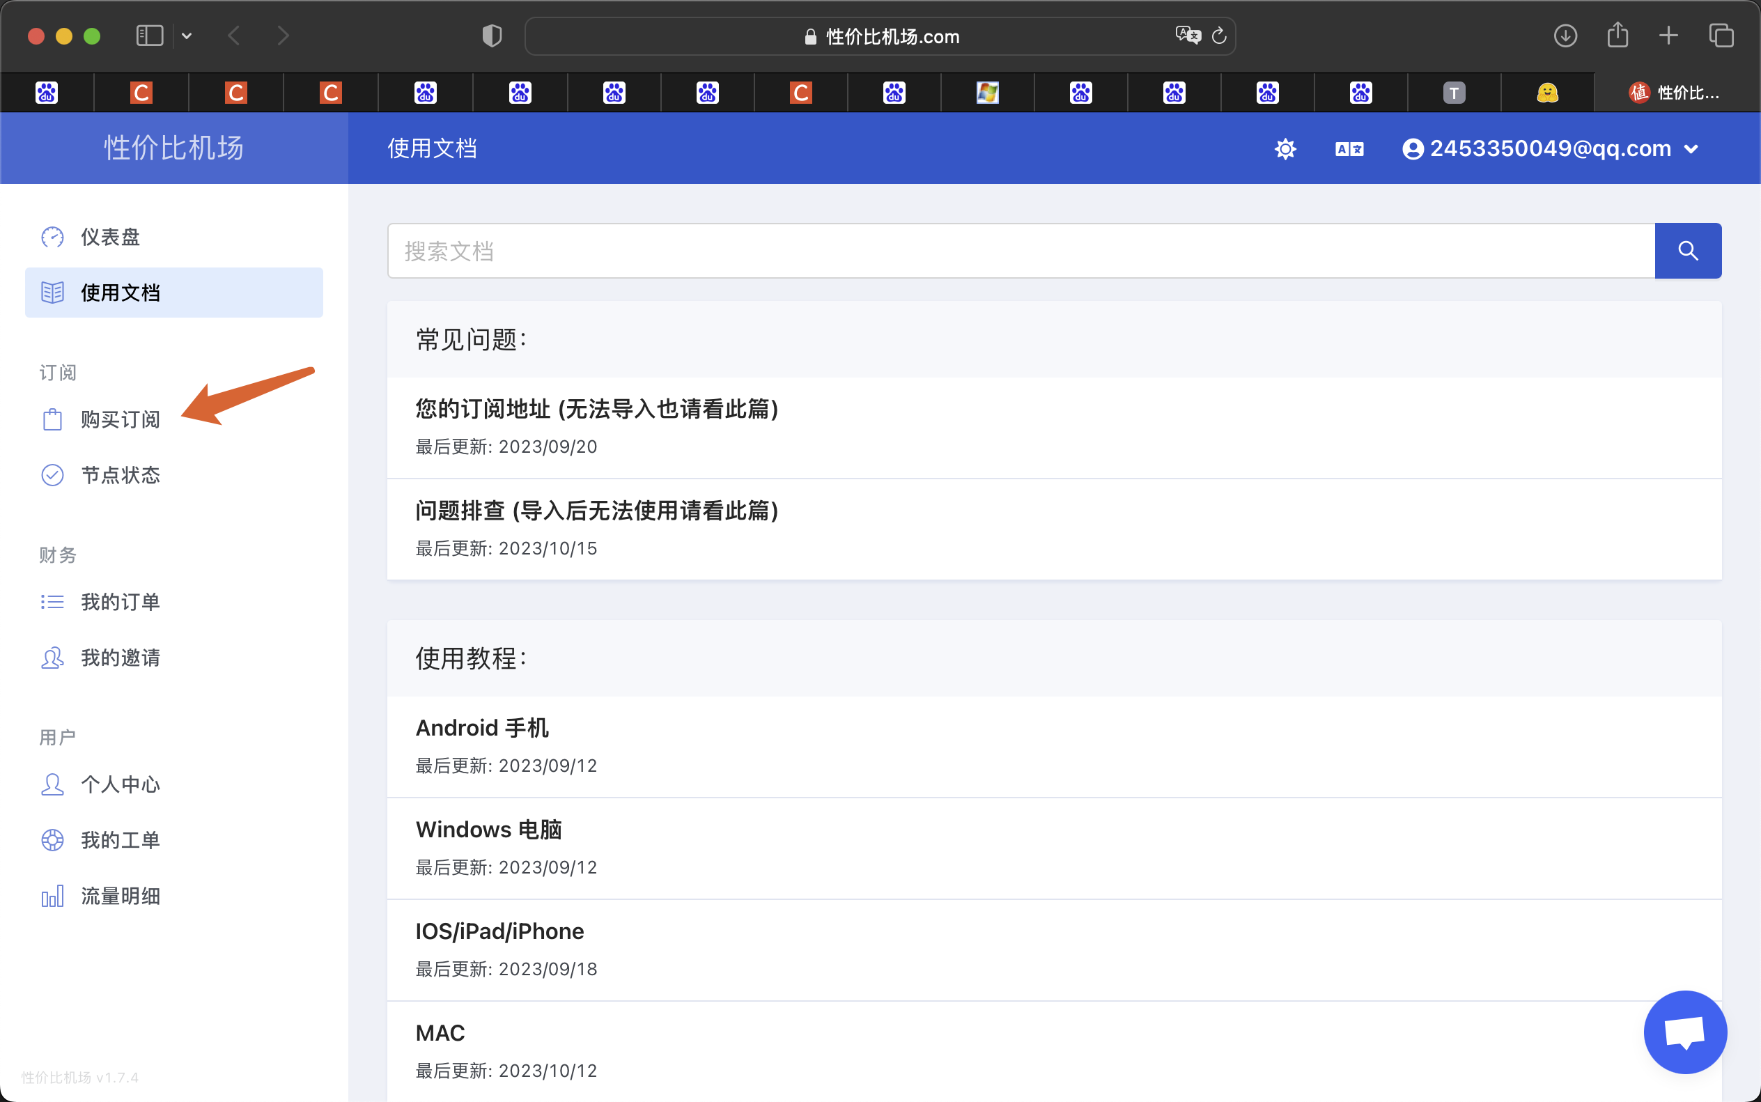
Task: Switch to the colorful Windows-flag tab
Action: point(987,93)
